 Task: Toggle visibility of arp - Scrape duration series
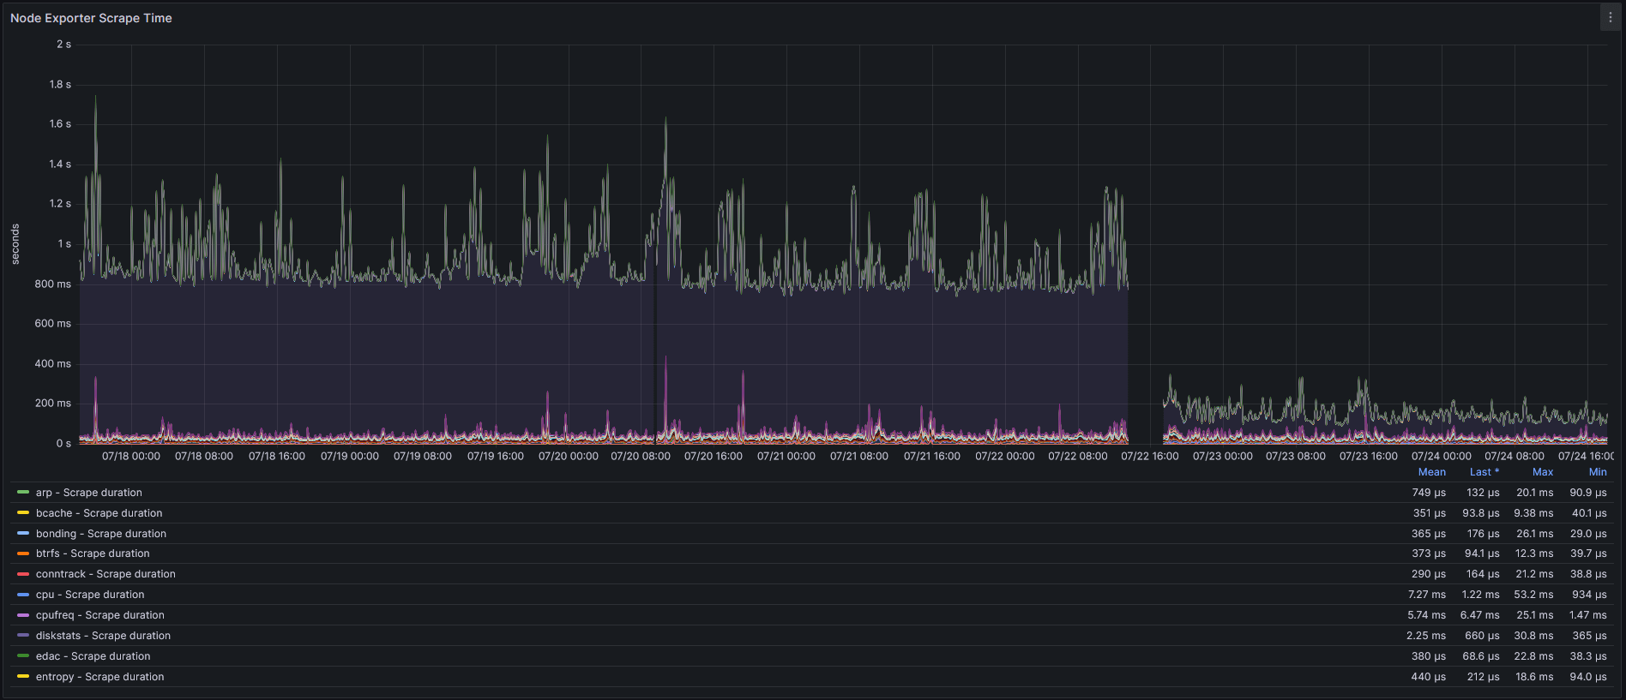(88, 493)
